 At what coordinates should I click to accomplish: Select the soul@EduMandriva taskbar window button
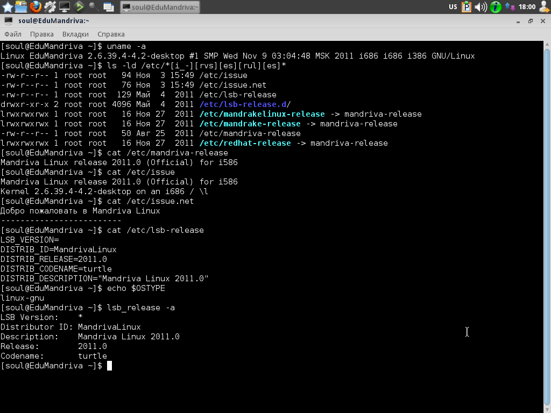tap(160, 7)
